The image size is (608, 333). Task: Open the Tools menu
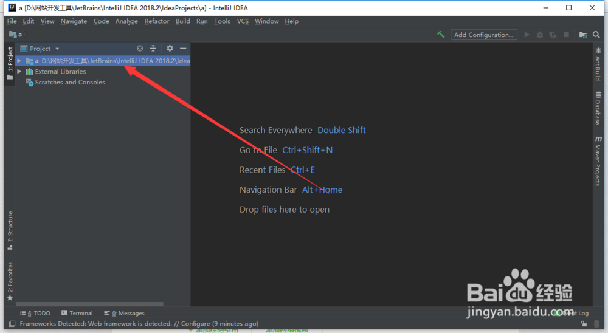tap(222, 21)
